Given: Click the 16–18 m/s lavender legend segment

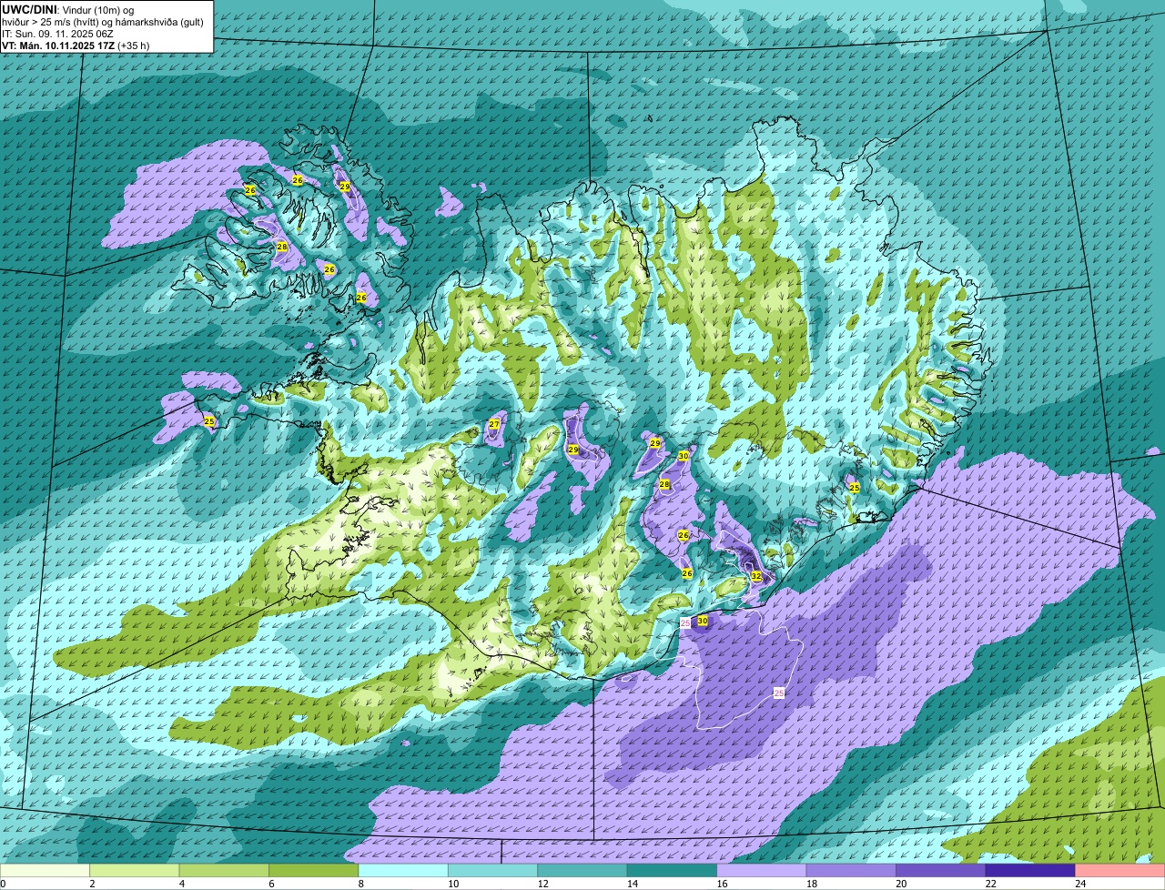Looking at the screenshot, I should click(762, 870).
